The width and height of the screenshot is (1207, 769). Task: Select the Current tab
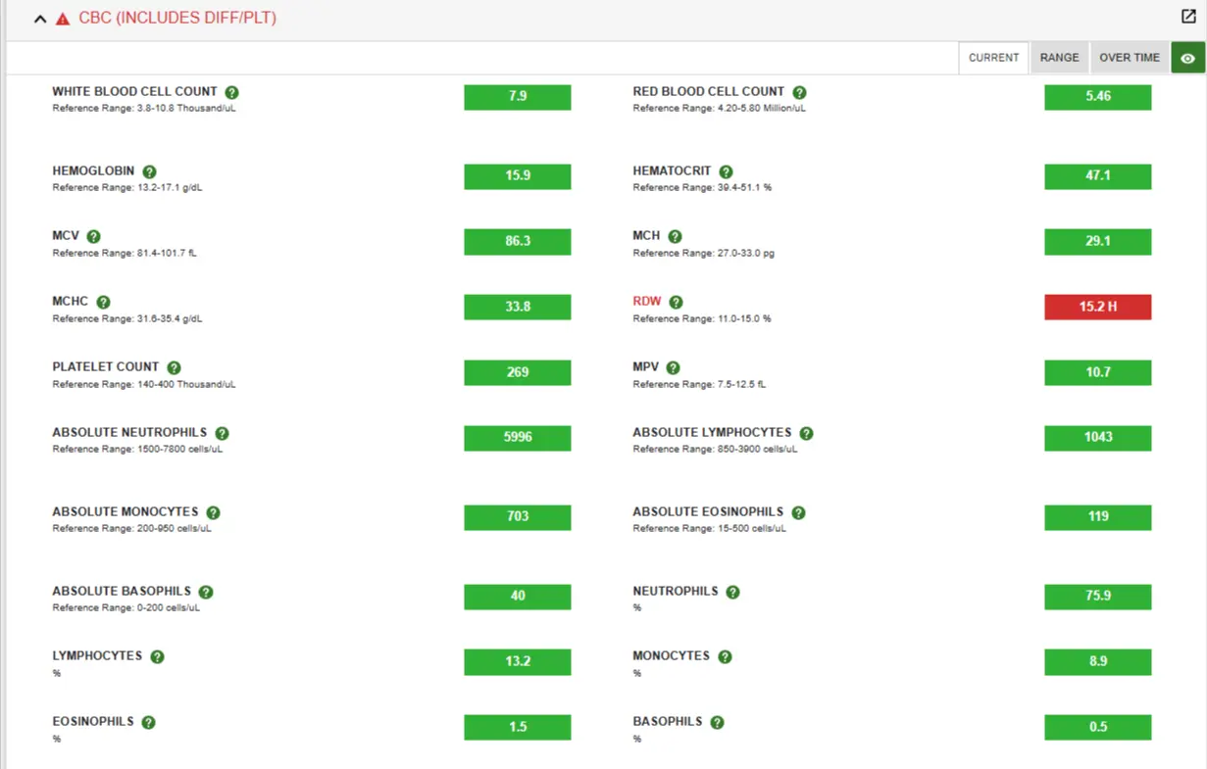click(x=993, y=58)
